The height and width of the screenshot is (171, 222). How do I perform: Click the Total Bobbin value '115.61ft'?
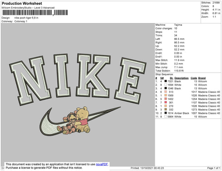pyautogui.click(x=179, y=71)
